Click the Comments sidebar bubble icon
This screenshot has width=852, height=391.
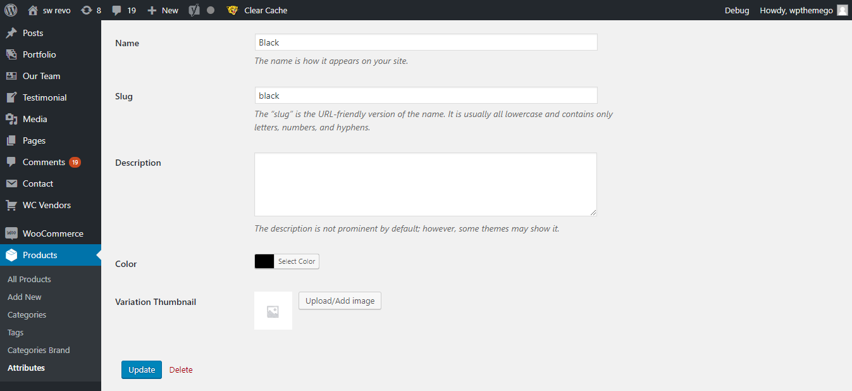coord(11,162)
